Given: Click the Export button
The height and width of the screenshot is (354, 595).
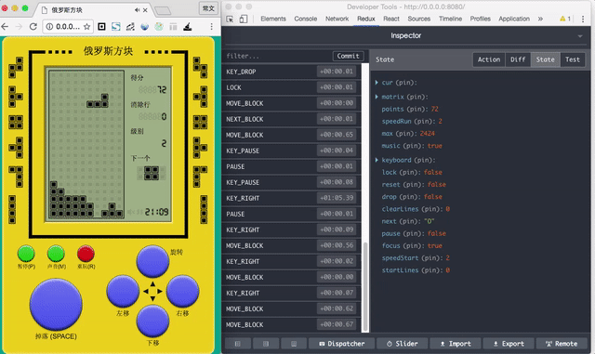Looking at the screenshot, I should (509, 344).
